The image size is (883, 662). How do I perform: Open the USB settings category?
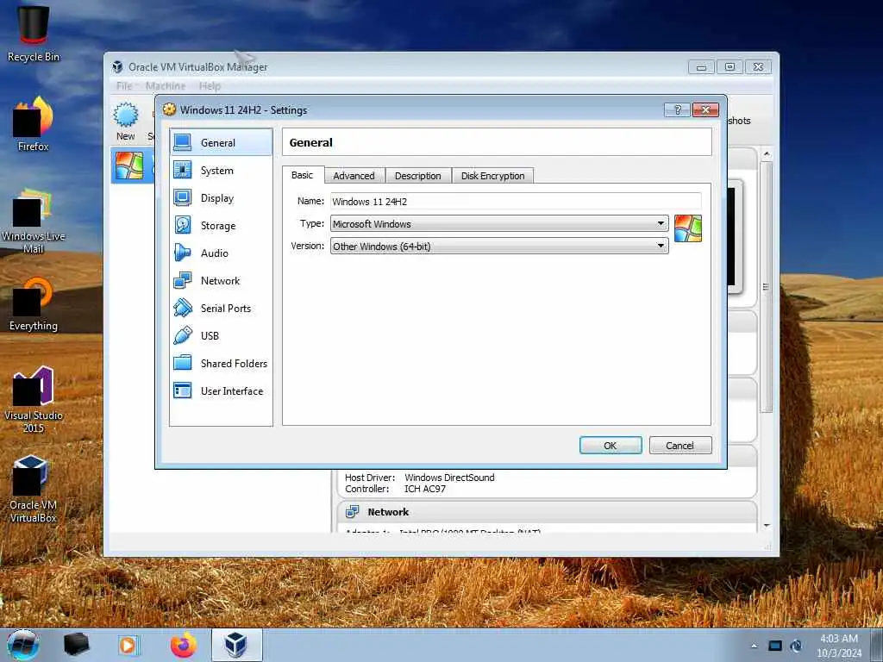pyautogui.click(x=221, y=335)
